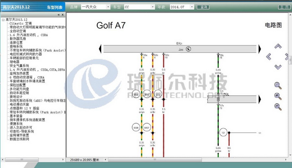This screenshot has width=292, height=168.
Task: Click the diagram's vertical scrollbar handle
Action: [x=290, y=60]
